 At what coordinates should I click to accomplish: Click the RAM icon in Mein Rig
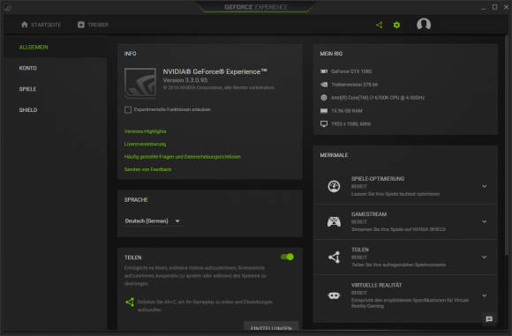(x=324, y=111)
